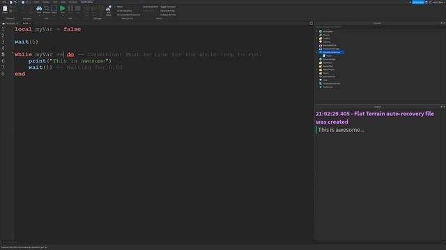Select the On Unhandled Exceptions option

[x=128, y=15]
